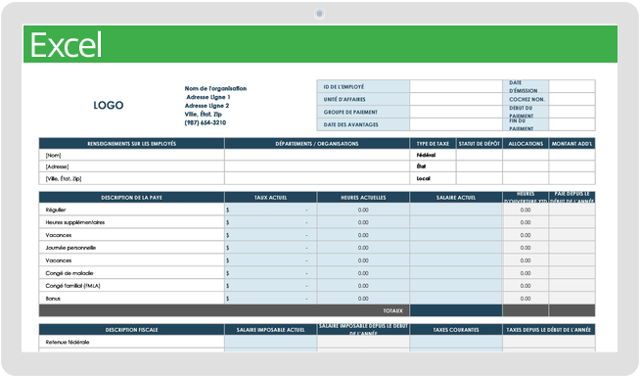Select the "DESCRIPTION FISCALE" header

coord(131,330)
